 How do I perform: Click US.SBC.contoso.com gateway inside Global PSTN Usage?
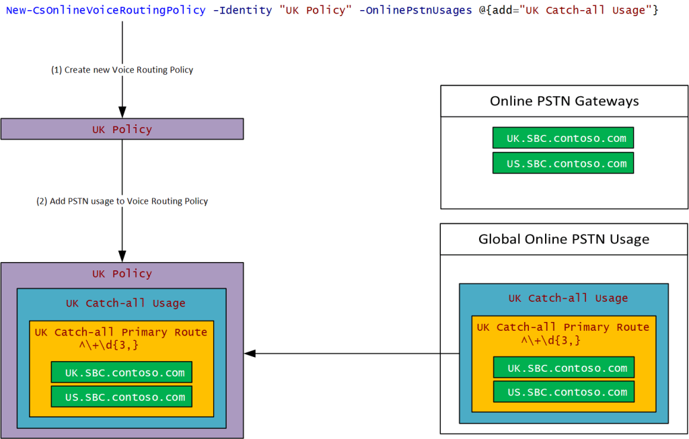pyautogui.click(x=564, y=392)
